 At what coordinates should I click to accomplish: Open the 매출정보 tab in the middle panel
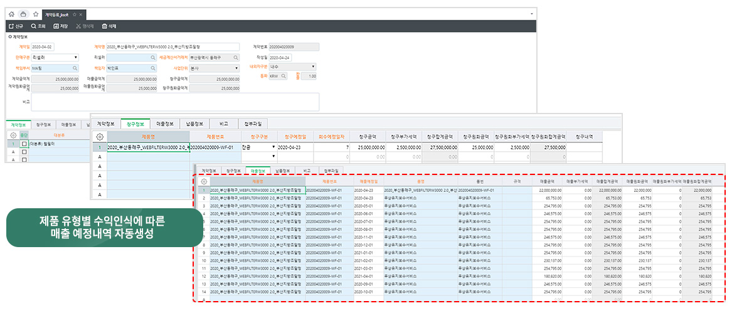[x=165, y=124]
